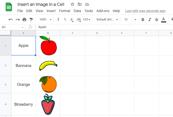
Task: Open the Insert menu
Action: tap(51, 11)
